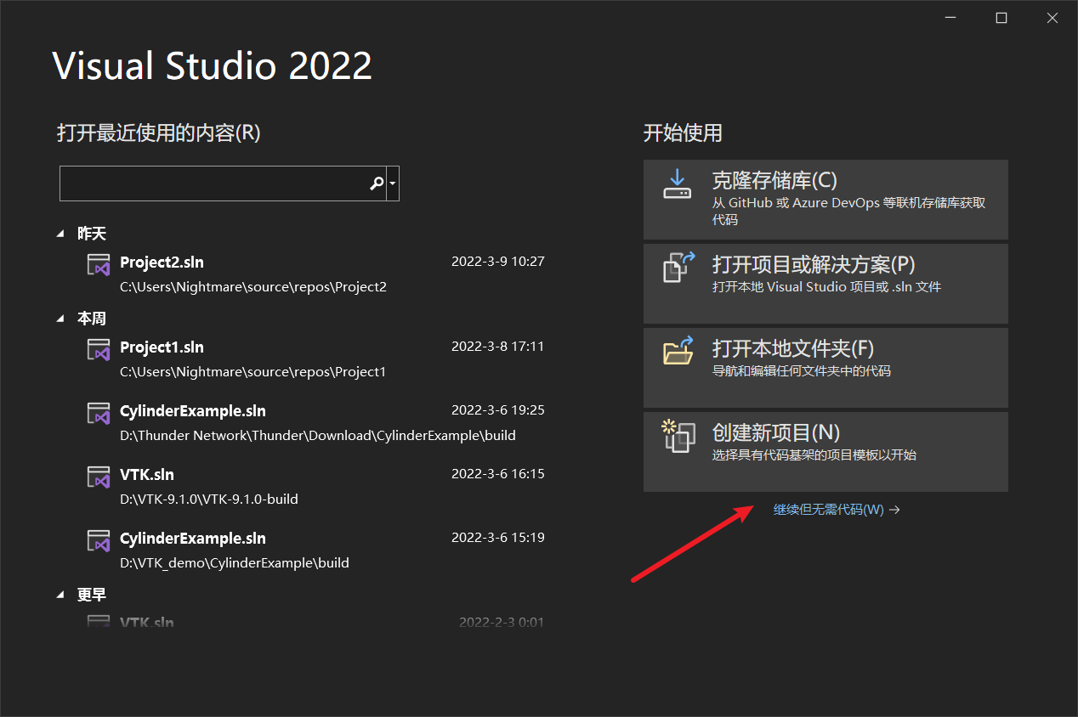Click the 打开项目或解决方案(P) option
Screen dimensions: 1078x717
coord(825,283)
